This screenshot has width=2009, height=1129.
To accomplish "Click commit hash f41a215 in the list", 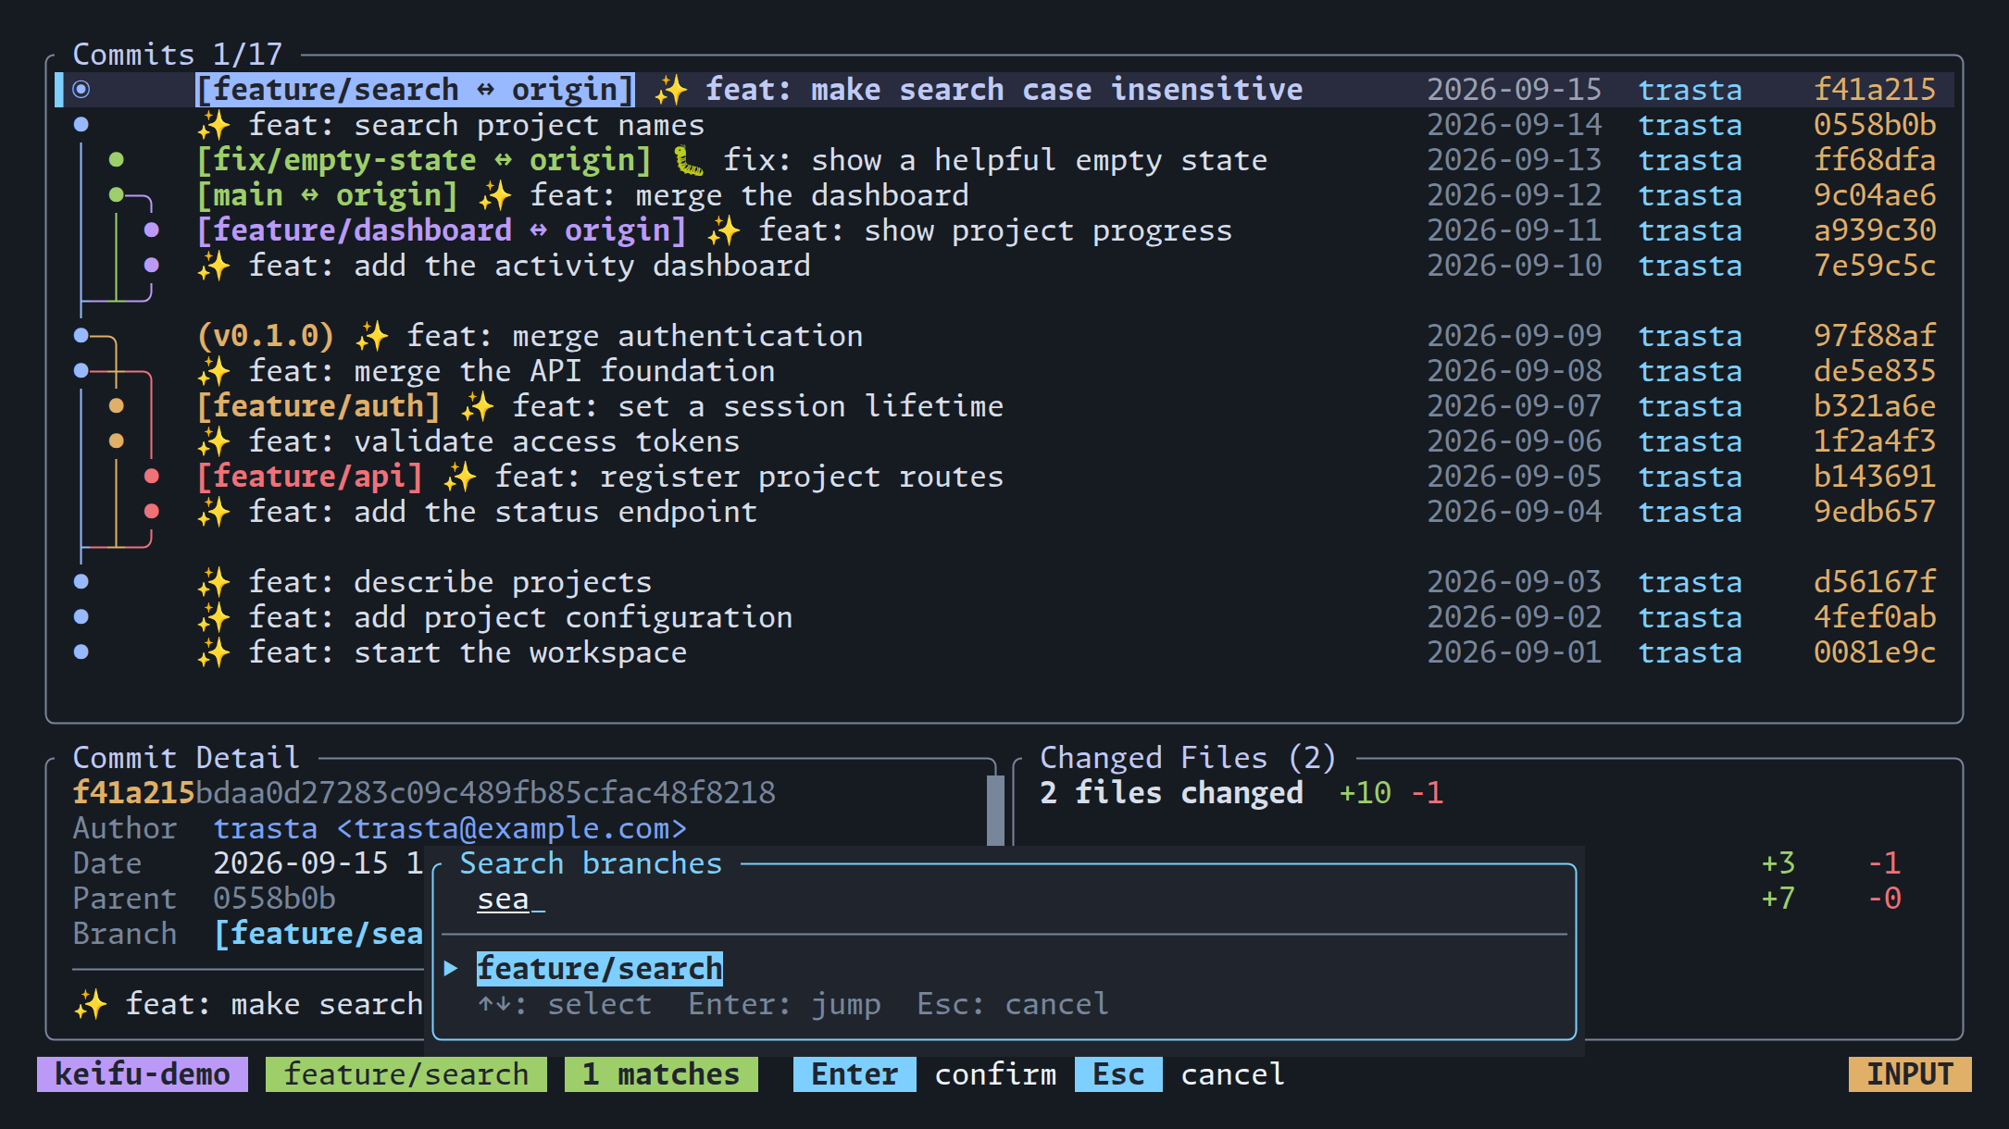I will pos(1875,90).
